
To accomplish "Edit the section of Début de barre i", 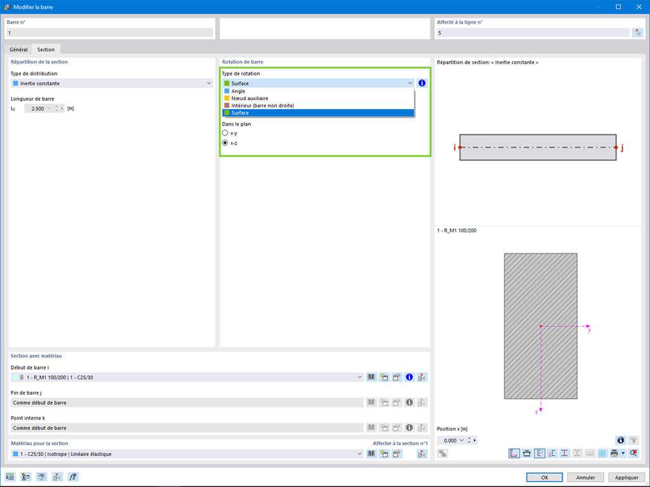I will tap(397, 377).
